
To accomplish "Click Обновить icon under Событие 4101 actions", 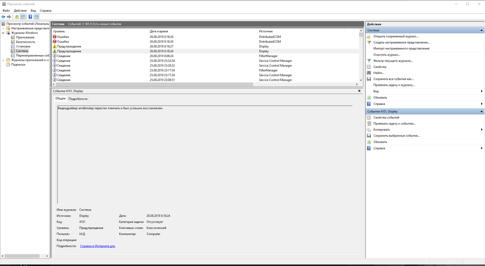I will (x=369, y=142).
